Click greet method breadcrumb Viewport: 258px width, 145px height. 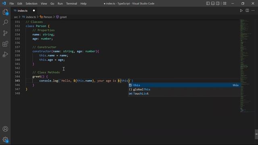tap(61, 17)
